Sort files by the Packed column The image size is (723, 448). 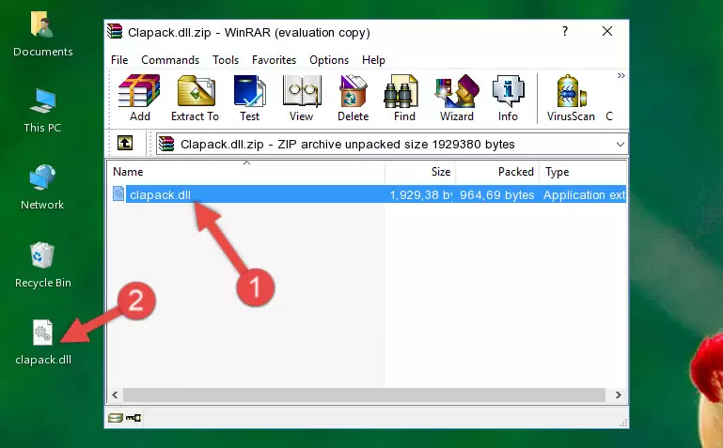pyautogui.click(x=497, y=172)
